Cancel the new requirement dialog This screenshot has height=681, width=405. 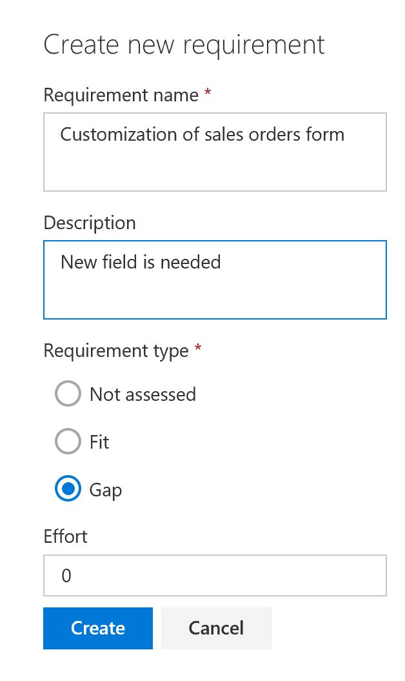pos(216,628)
